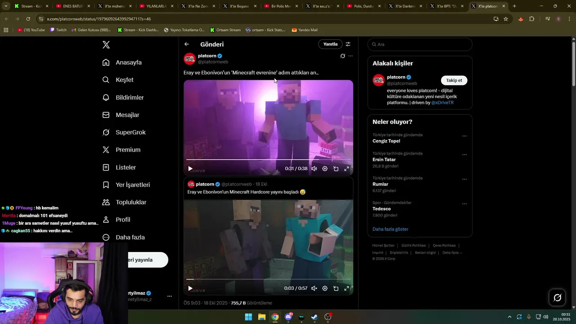The image size is (576, 324).
Task: Play the top Minecraft video
Action: coord(190,169)
